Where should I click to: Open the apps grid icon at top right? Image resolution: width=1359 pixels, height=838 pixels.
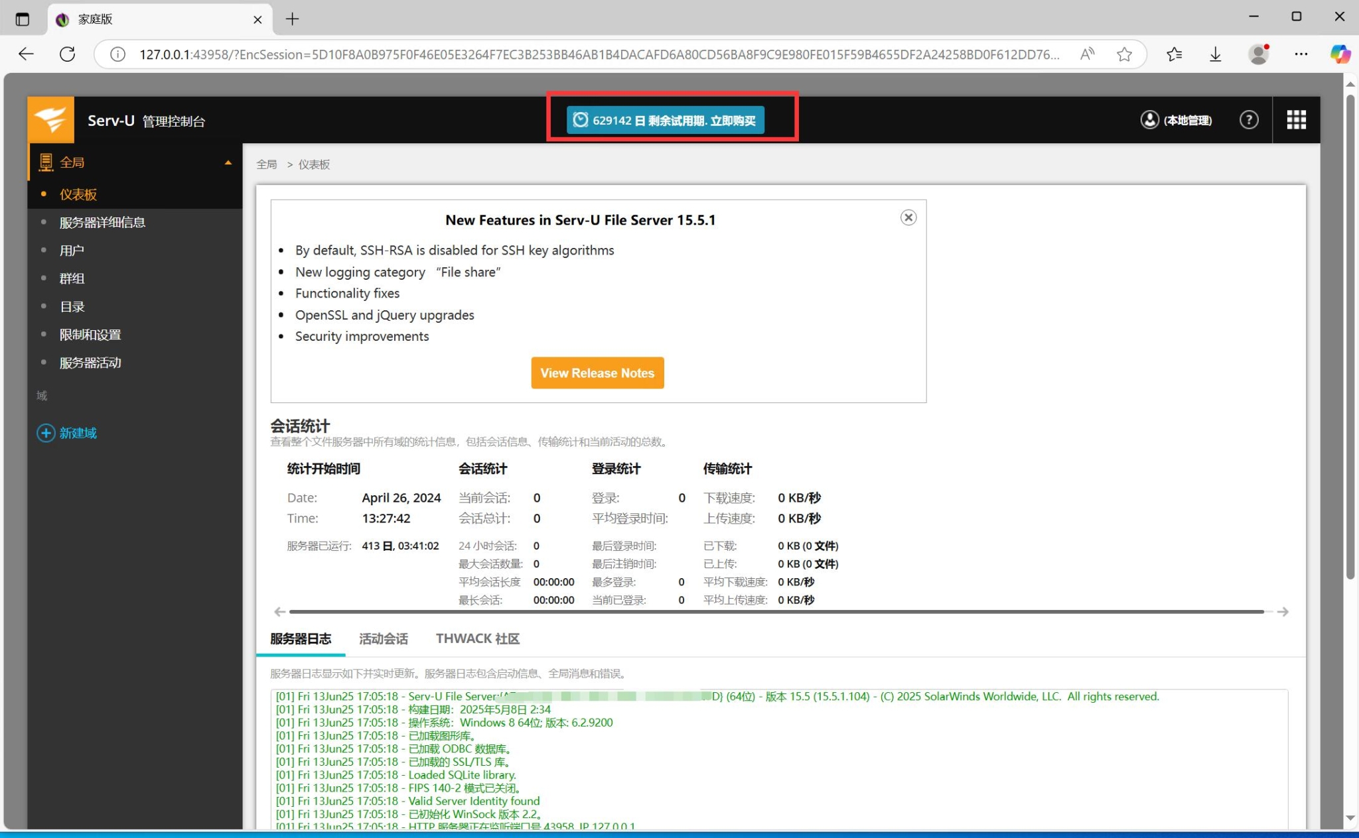click(x=1295, y=120)
